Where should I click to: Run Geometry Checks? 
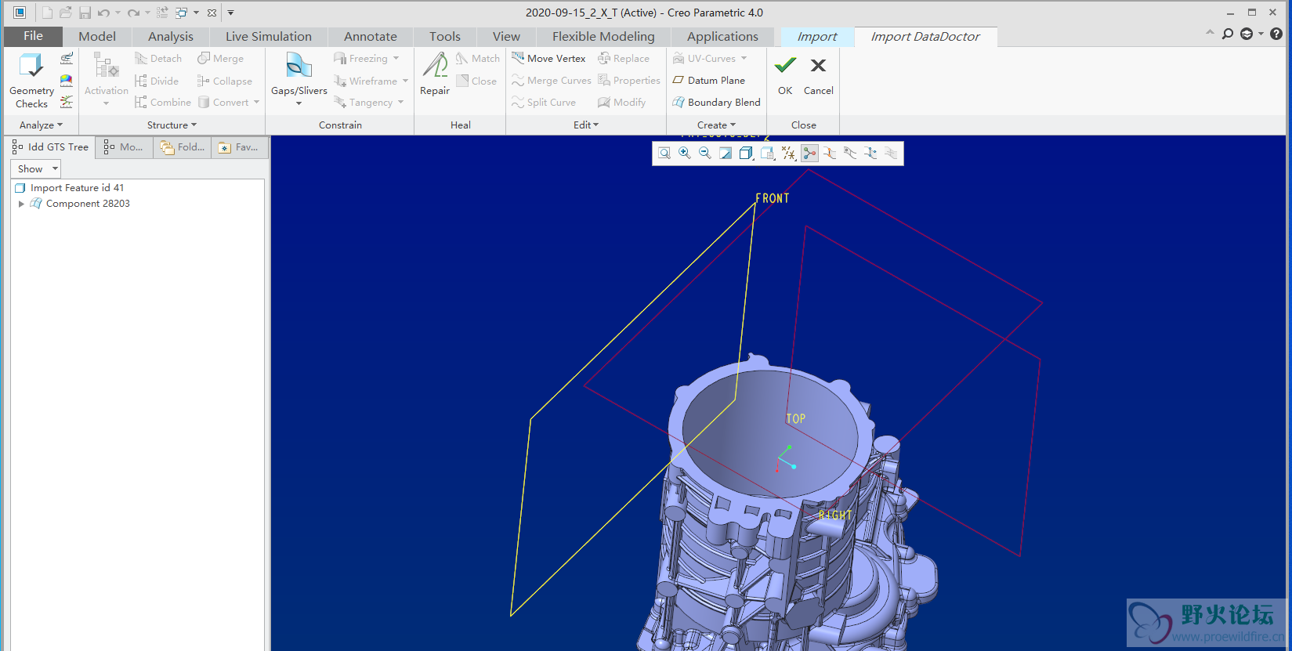click(x=31, y=81)
